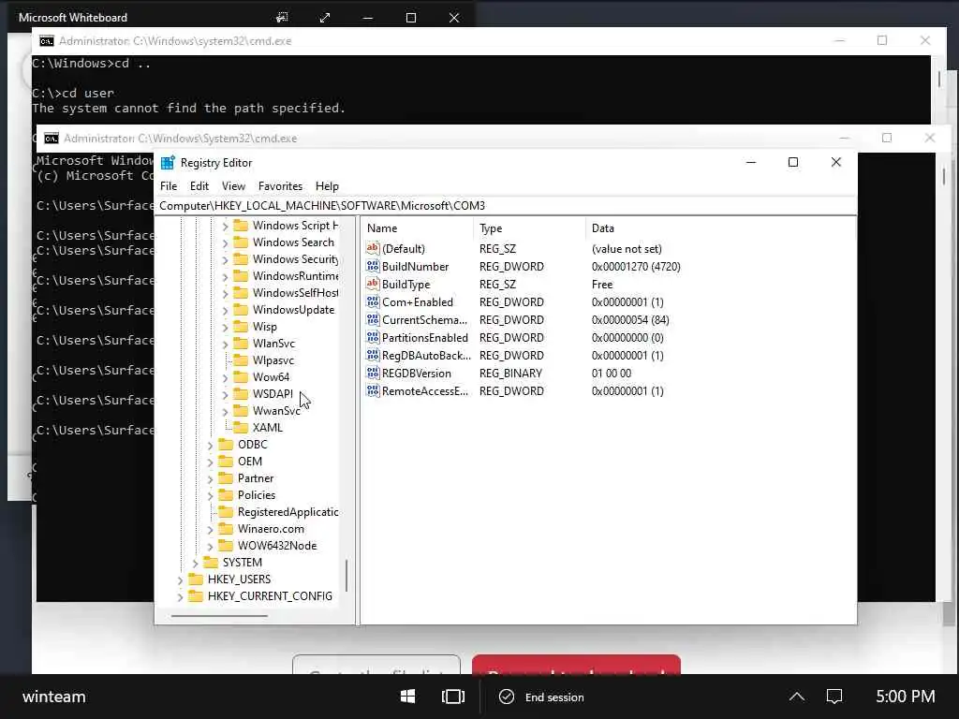The width and height of the screenshot is (959, 719).
Task: Click the tree pane vertical scrollbar thumb
Action: [347, 576]
